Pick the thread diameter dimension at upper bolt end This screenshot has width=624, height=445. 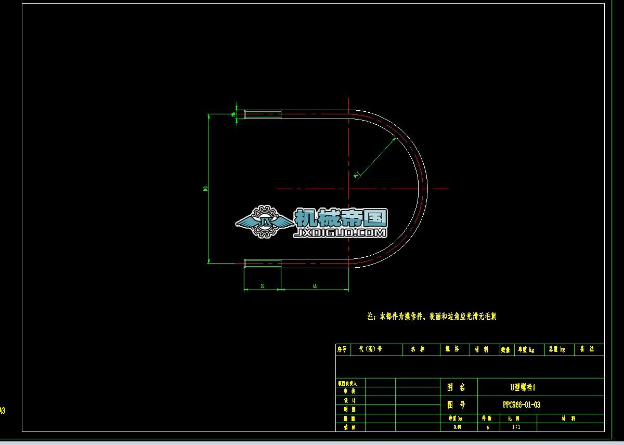coord(233,114)
